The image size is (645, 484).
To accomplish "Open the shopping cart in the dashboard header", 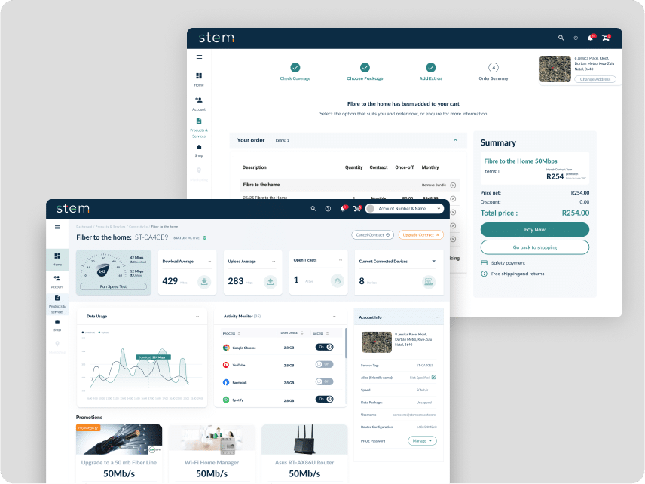I will (x=358, y=209).
